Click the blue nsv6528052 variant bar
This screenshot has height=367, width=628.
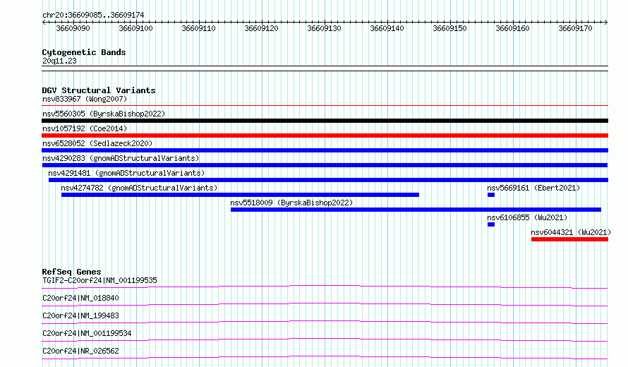[x=325, y=150]
